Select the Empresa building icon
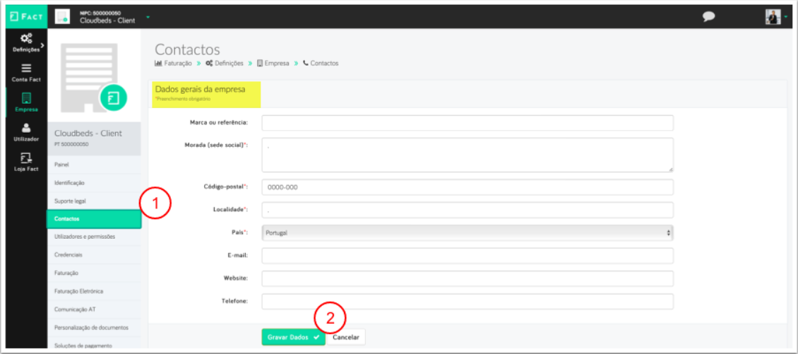The width and height of the screenshot is (798, 354). tap(25, 98)
